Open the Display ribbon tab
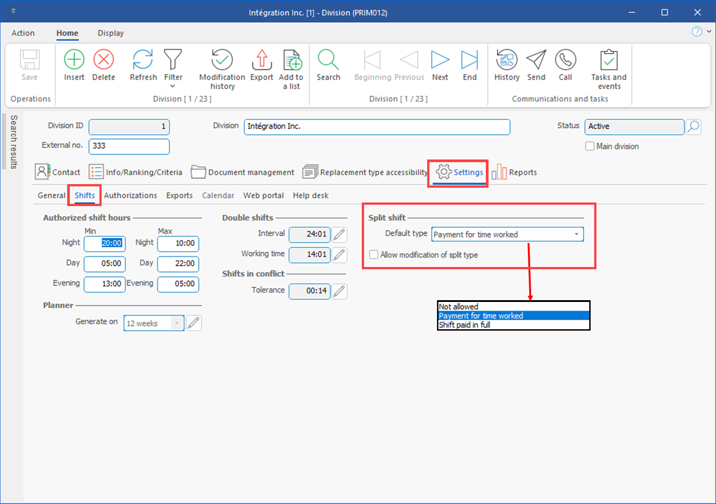 point(111,33)
